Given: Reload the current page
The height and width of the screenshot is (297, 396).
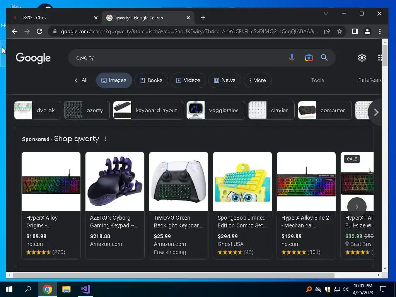Looking at the screenshot, I should point(39,31).
